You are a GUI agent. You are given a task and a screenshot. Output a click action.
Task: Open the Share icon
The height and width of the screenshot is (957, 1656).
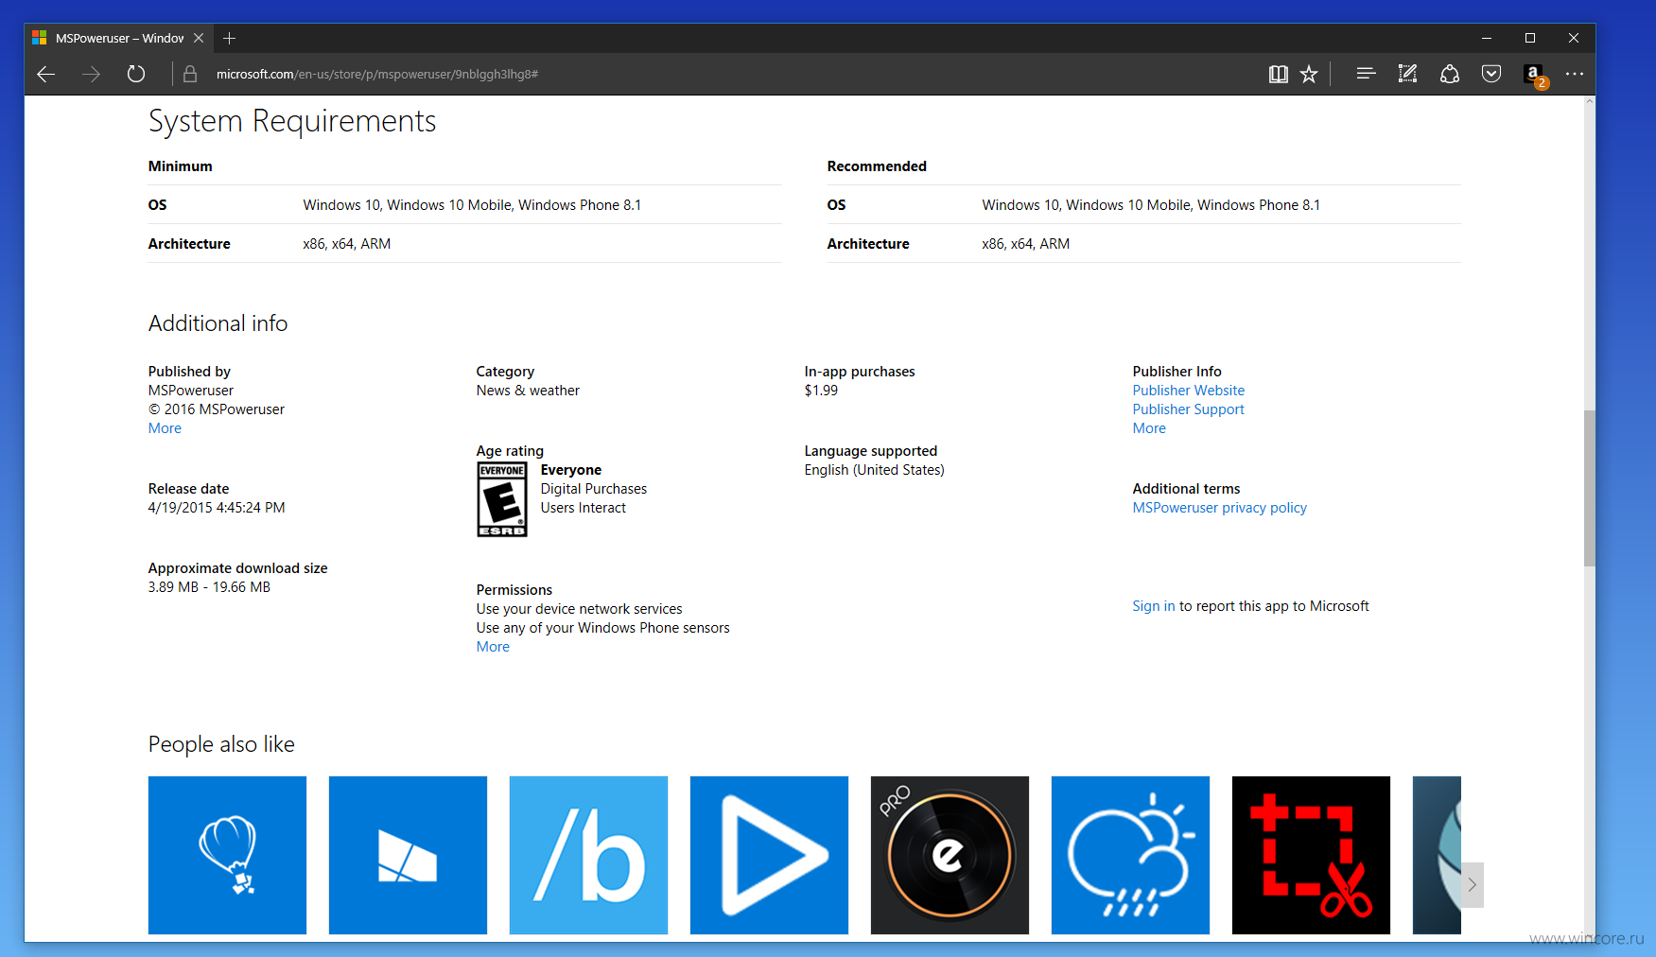coord(1449,74)
